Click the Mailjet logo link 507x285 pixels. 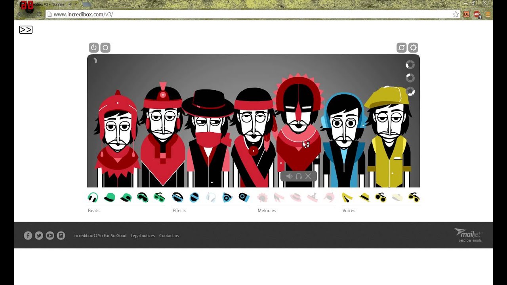click(468, 235)
